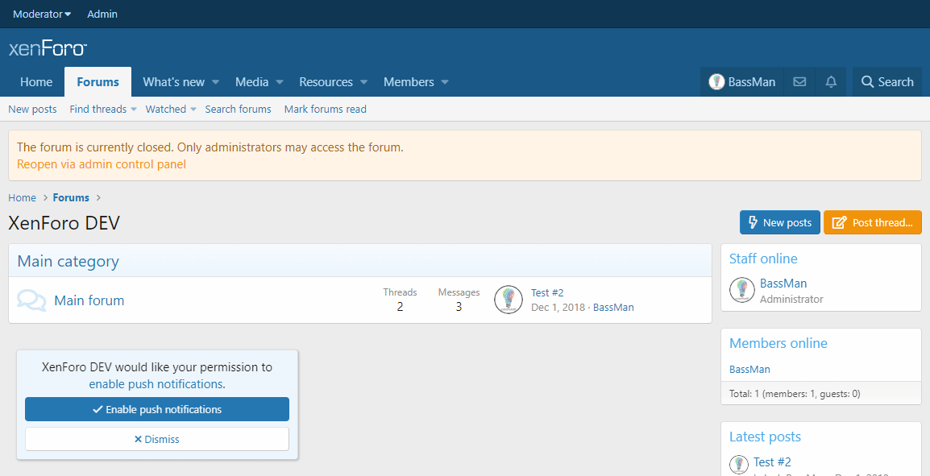Screen dimensions: 930x476
Task: Open the alerts bell icon
Action: 831,82
